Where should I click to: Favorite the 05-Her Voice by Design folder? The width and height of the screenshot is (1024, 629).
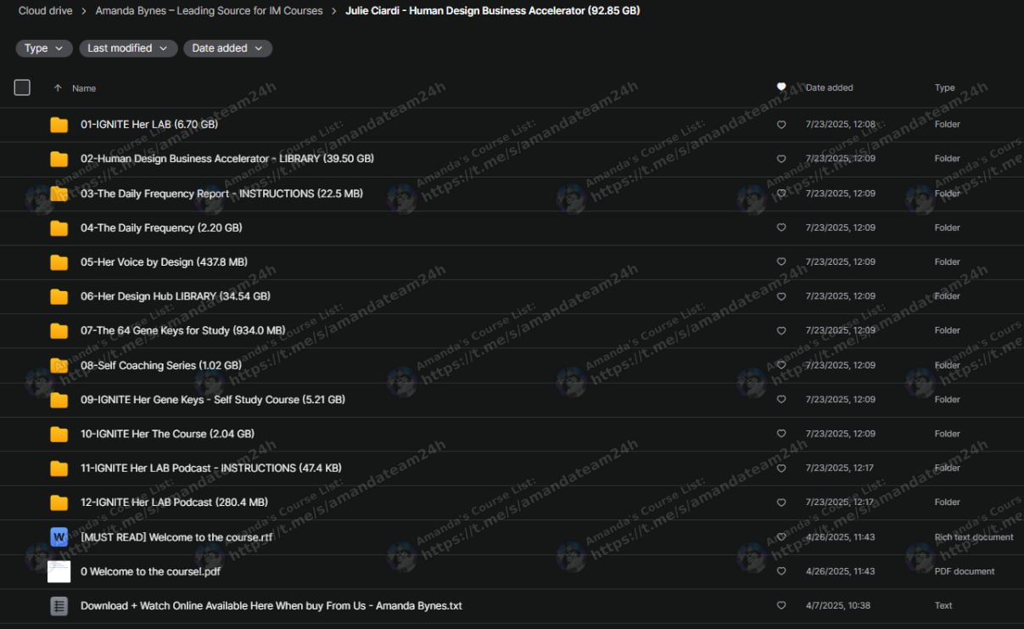click(781, 262)
